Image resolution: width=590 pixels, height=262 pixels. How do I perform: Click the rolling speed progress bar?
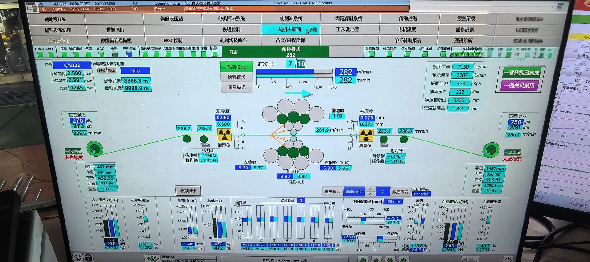pyautogui.click(x=294, y=71)
